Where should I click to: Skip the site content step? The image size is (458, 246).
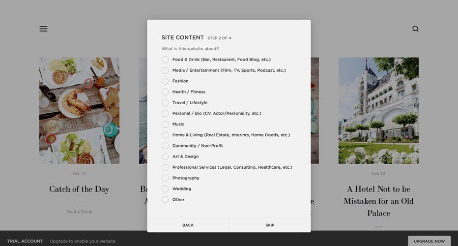click(270, 225)
